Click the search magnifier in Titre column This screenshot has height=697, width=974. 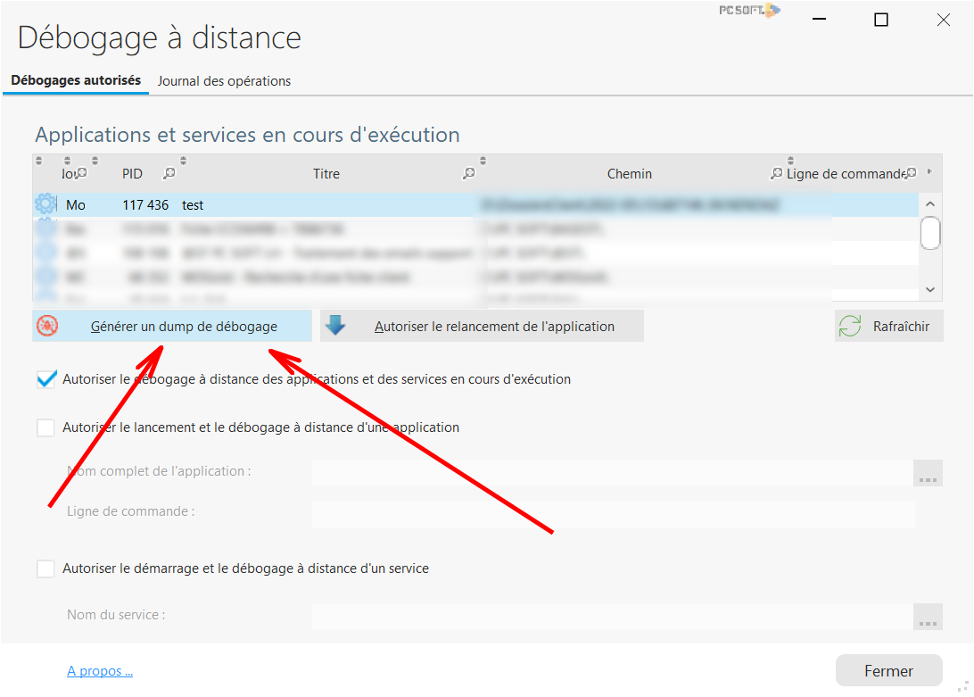[468, 174]
